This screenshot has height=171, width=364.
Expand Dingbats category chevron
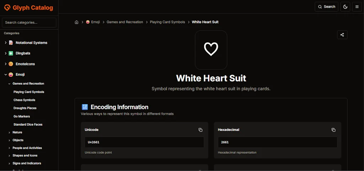tap(6, 53)
